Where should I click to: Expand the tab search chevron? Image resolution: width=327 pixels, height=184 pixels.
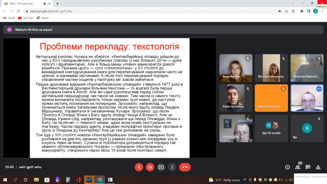(293, 3)
